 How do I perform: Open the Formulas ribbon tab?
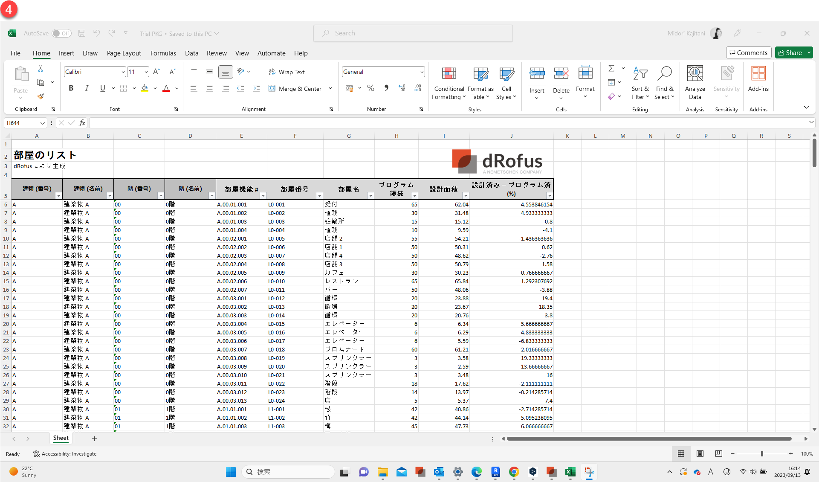(163, 53)
